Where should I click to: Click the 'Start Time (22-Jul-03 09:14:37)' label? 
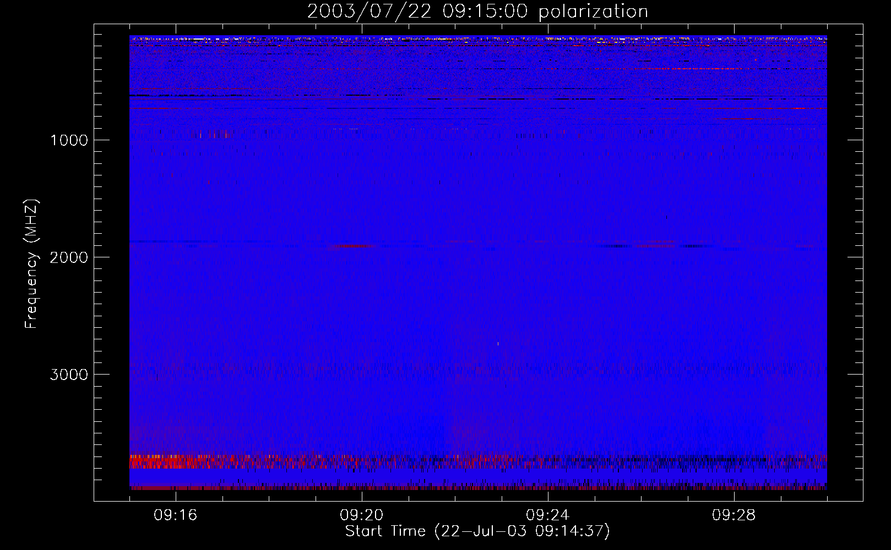click(477, 531)
